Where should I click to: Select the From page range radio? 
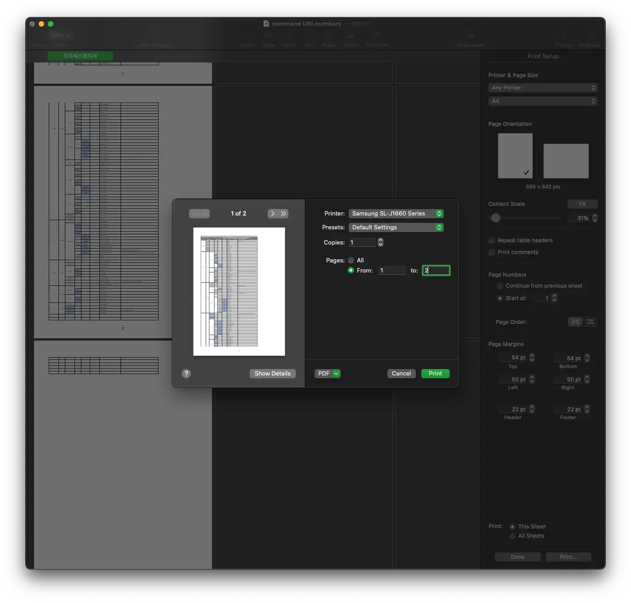(x=351, y=270)
